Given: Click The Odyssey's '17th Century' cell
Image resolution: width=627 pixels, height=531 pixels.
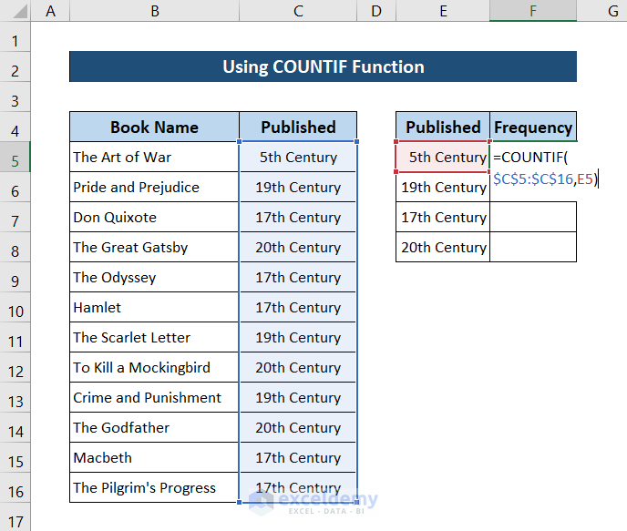Looking at the screenshot, I should coord(298,277).
